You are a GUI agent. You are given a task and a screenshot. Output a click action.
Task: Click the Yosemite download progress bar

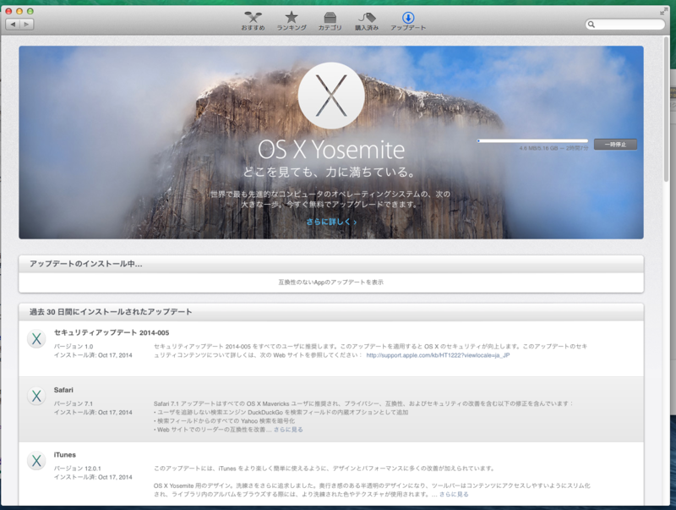point(532,140)
